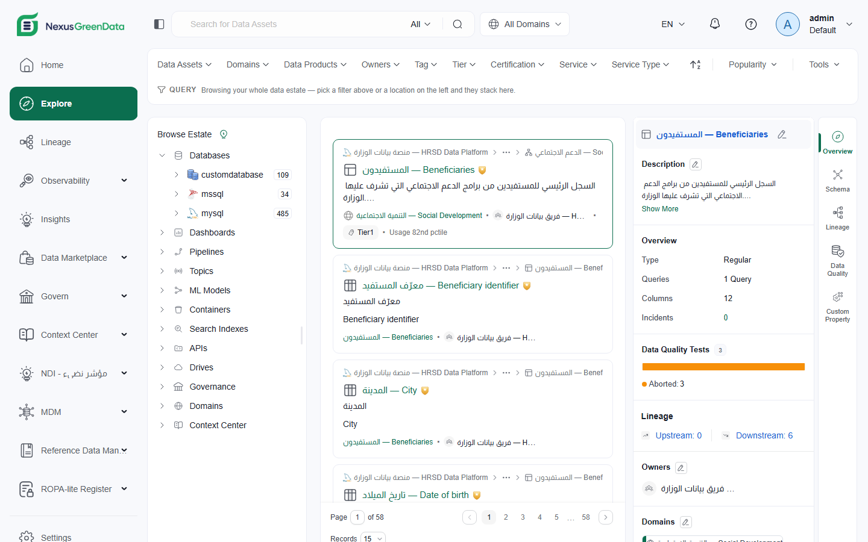Open the Tier filter dropdown

[x=464, y=64]
